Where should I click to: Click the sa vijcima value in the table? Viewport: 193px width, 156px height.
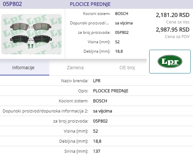[103, 111]
